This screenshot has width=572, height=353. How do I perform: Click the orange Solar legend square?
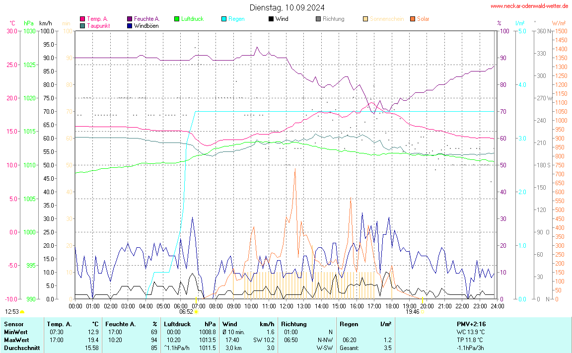(413, 19)
